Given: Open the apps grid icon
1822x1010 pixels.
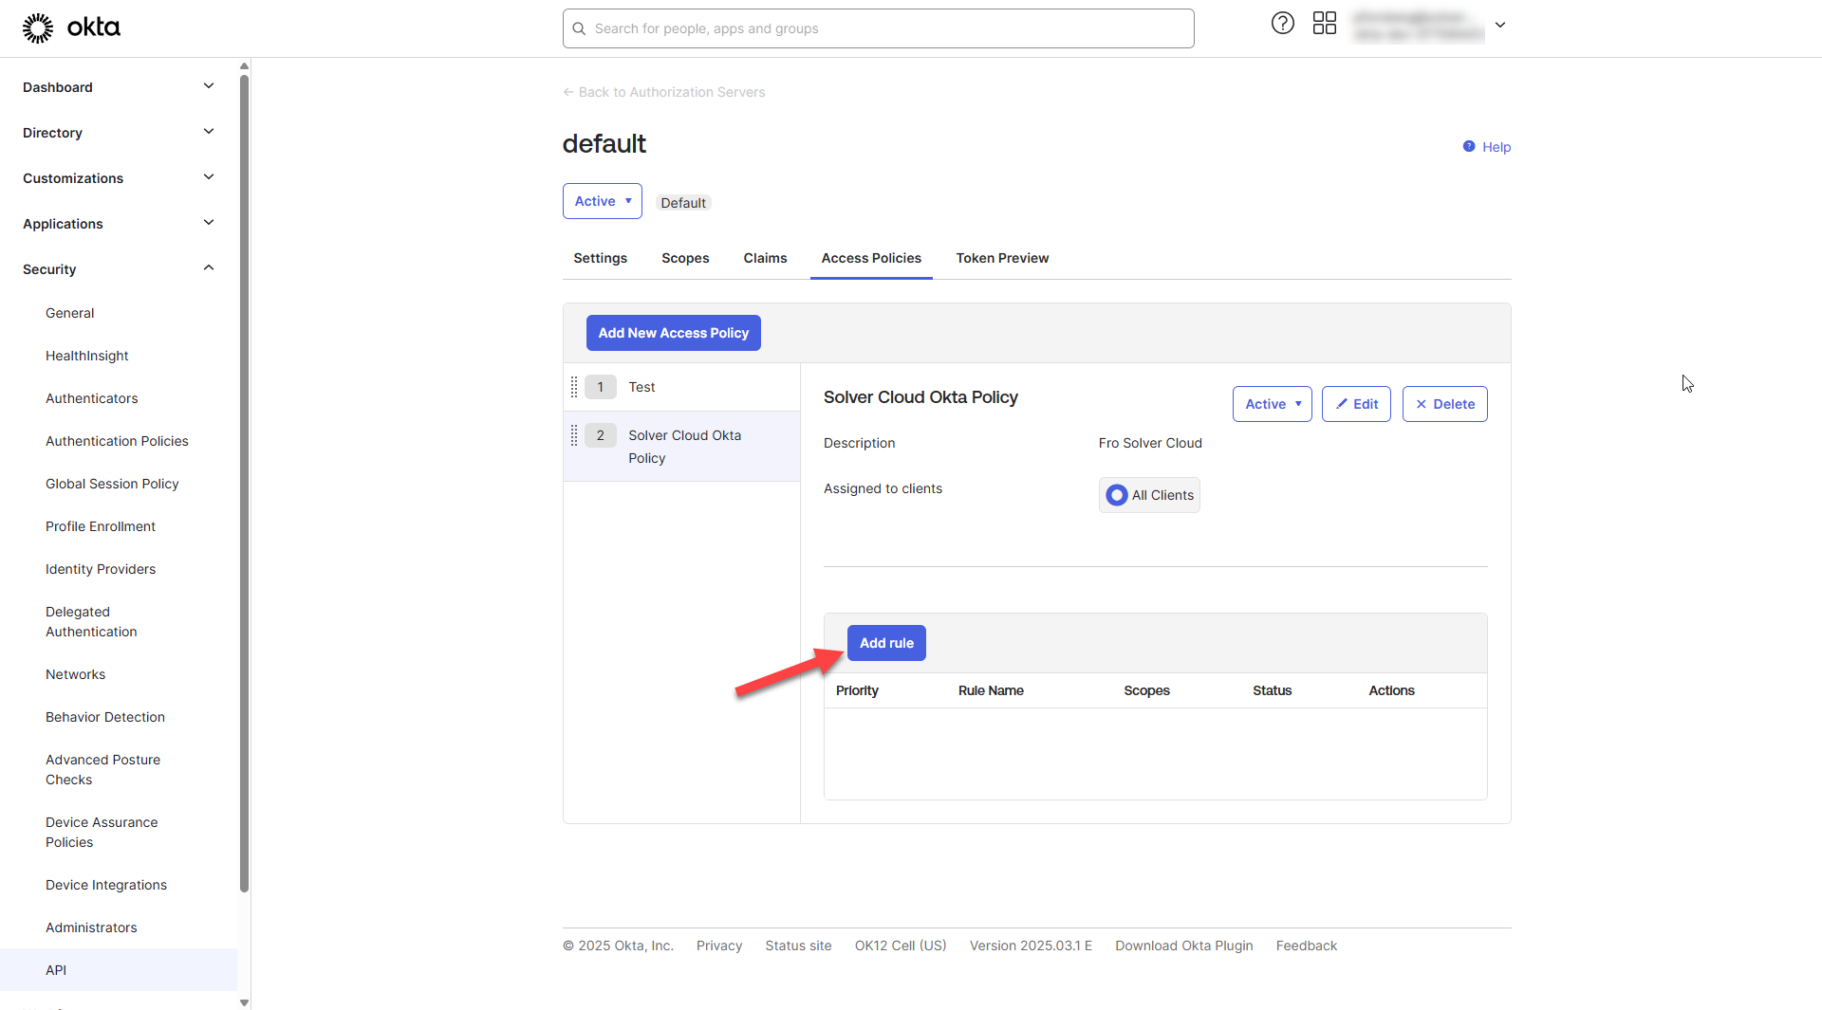Looking at the screenshot, I should click(x=1324, y=24).
